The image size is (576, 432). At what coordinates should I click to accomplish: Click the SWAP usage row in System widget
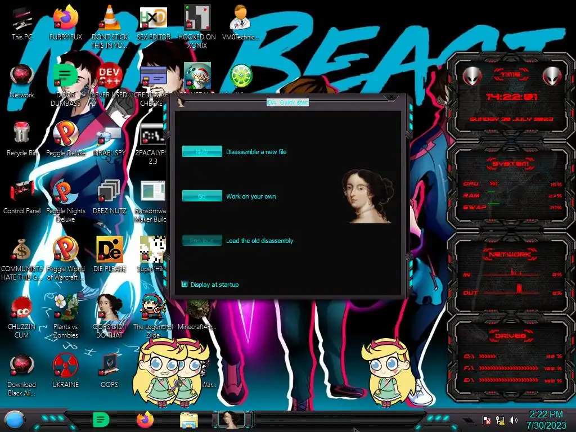(512, 207)
